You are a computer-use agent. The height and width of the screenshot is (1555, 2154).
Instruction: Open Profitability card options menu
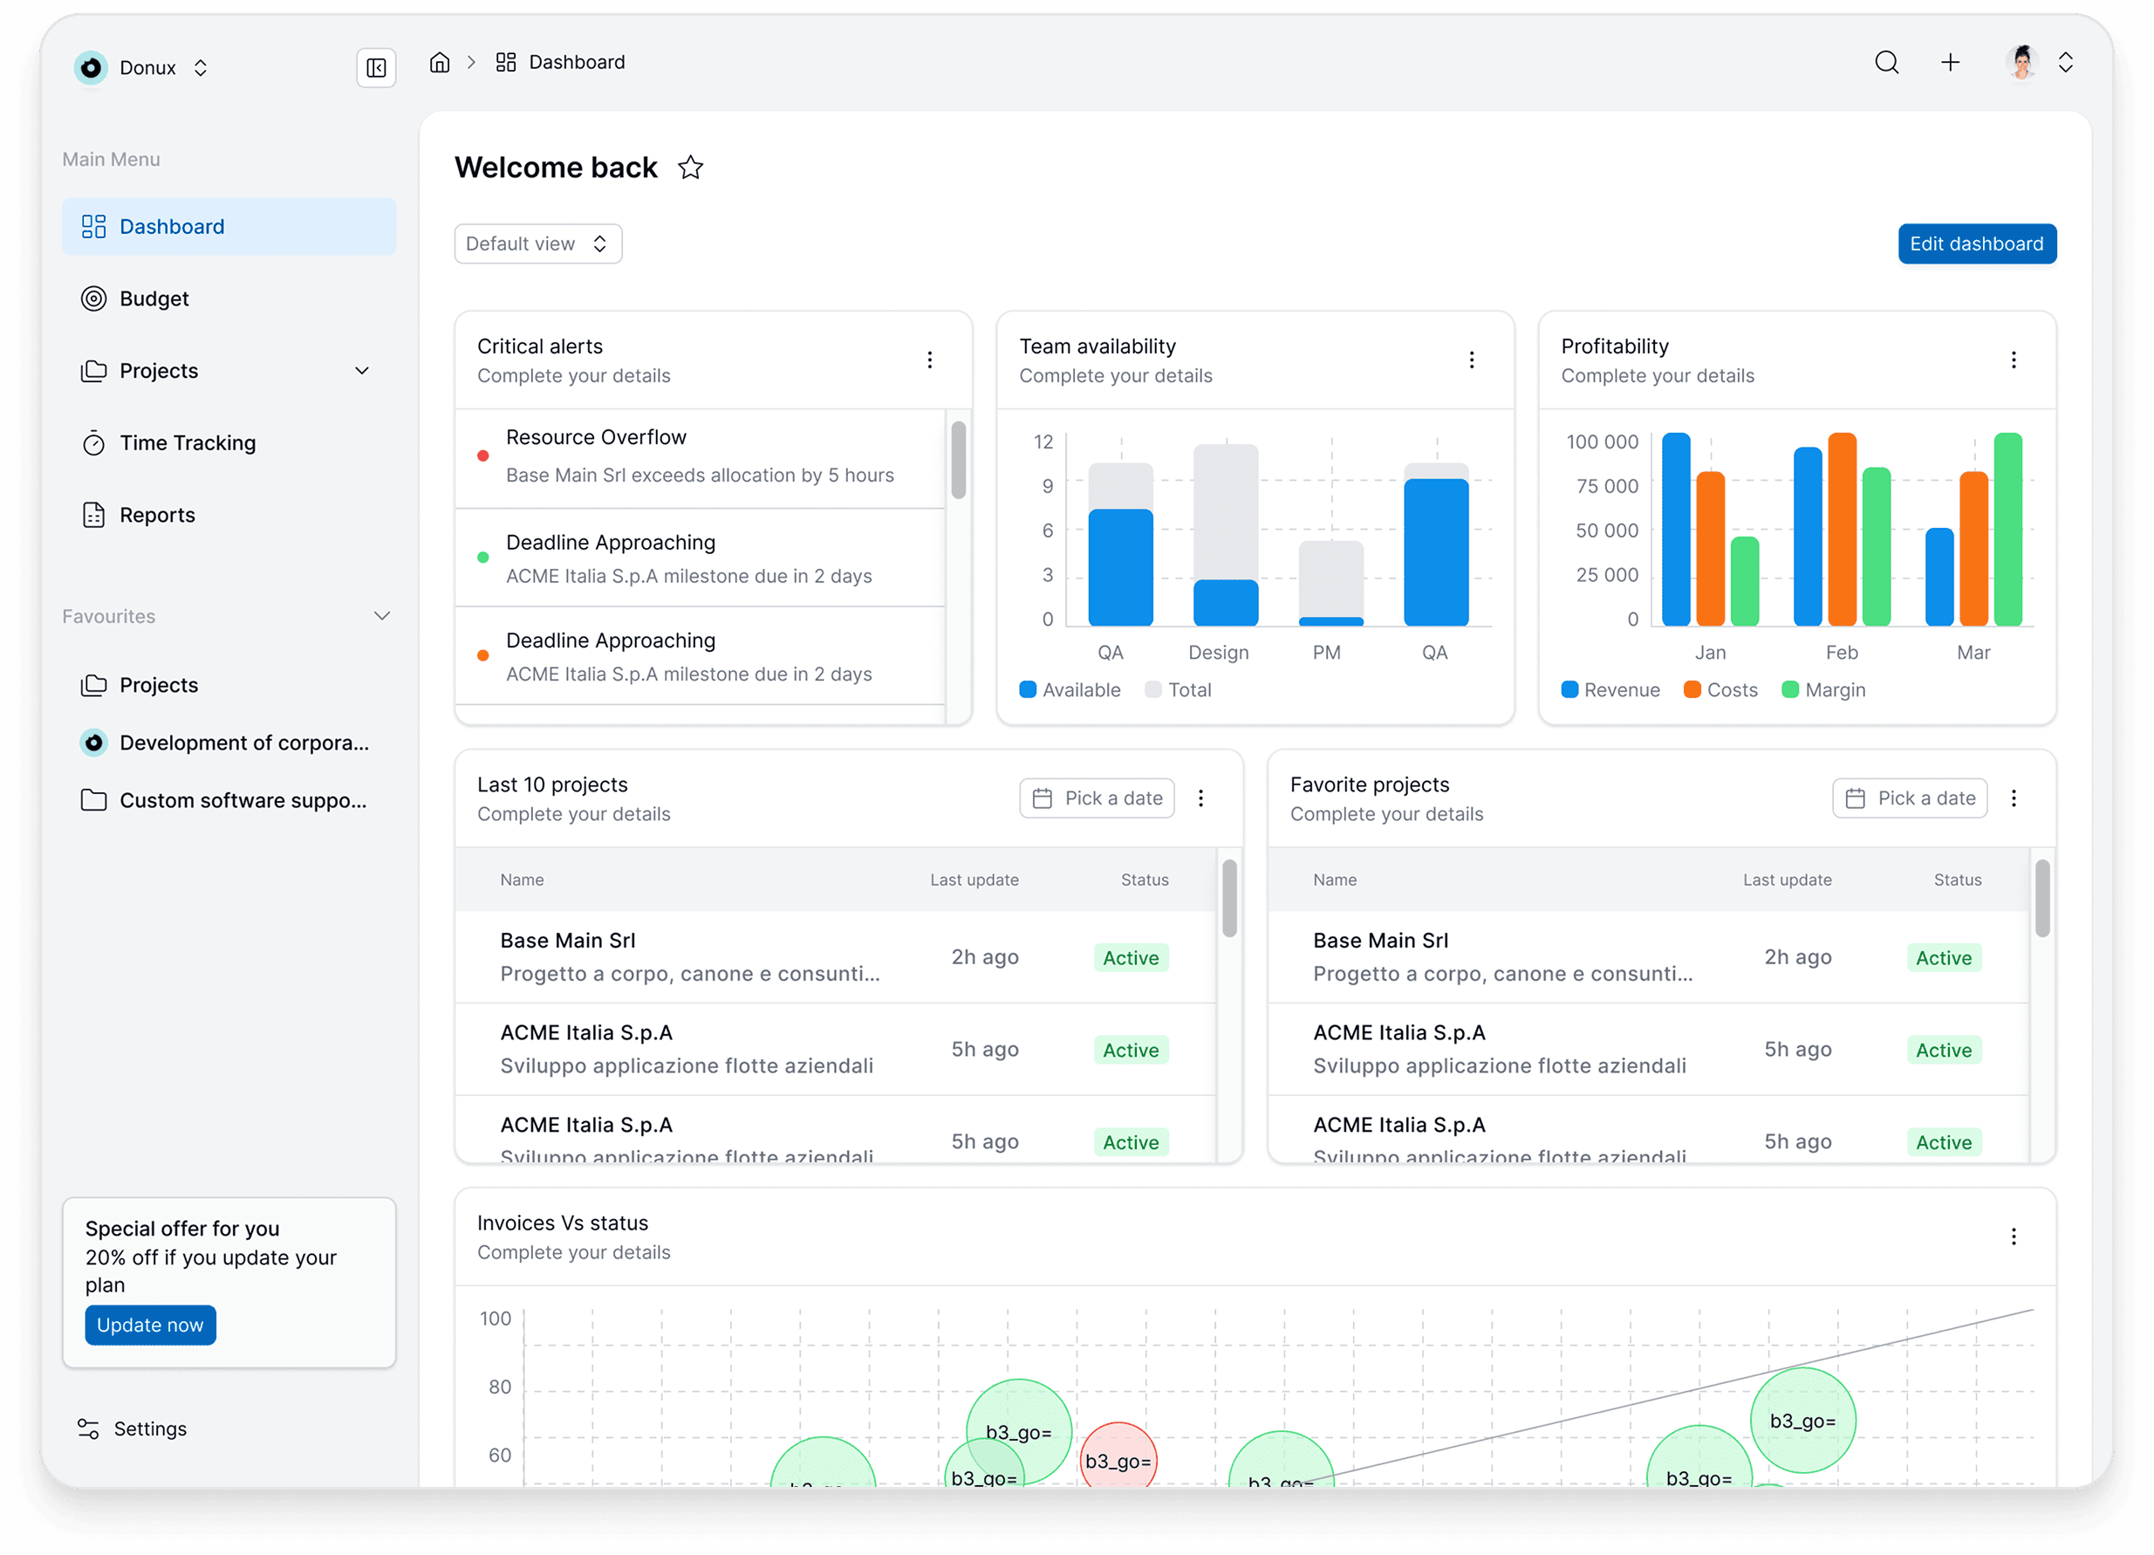[2014, 360]
